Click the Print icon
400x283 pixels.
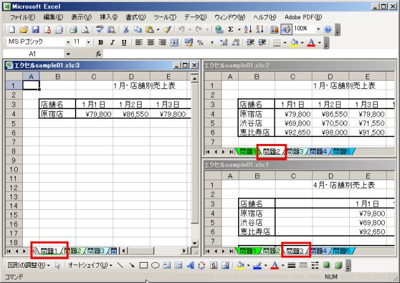tap(74, 30)
